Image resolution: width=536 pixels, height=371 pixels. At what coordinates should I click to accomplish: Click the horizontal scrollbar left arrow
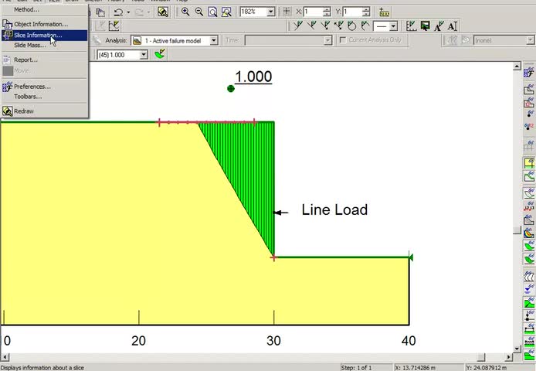point(5,357)
